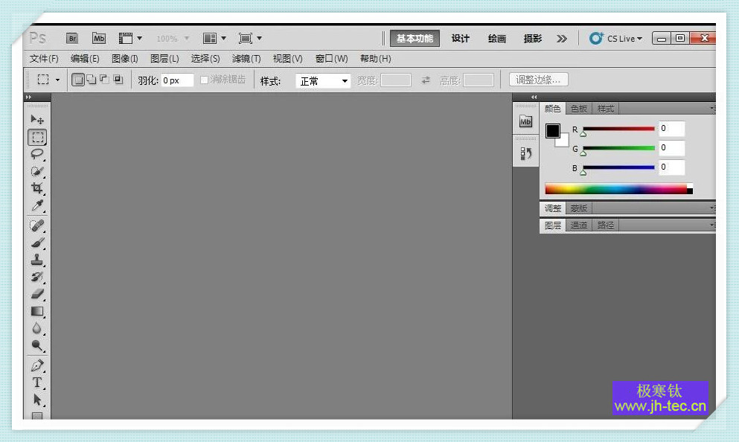Click the black foreground color swatch
This screenshot has height=442, width=739.
(x=553, y=131)
